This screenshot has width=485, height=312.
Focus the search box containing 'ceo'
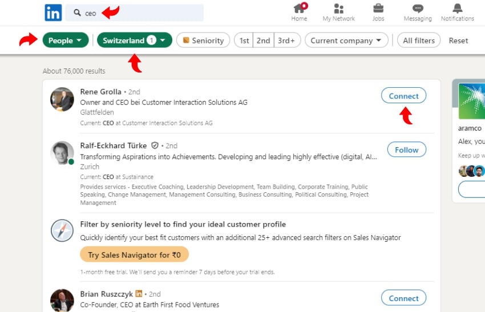[134, 13]
